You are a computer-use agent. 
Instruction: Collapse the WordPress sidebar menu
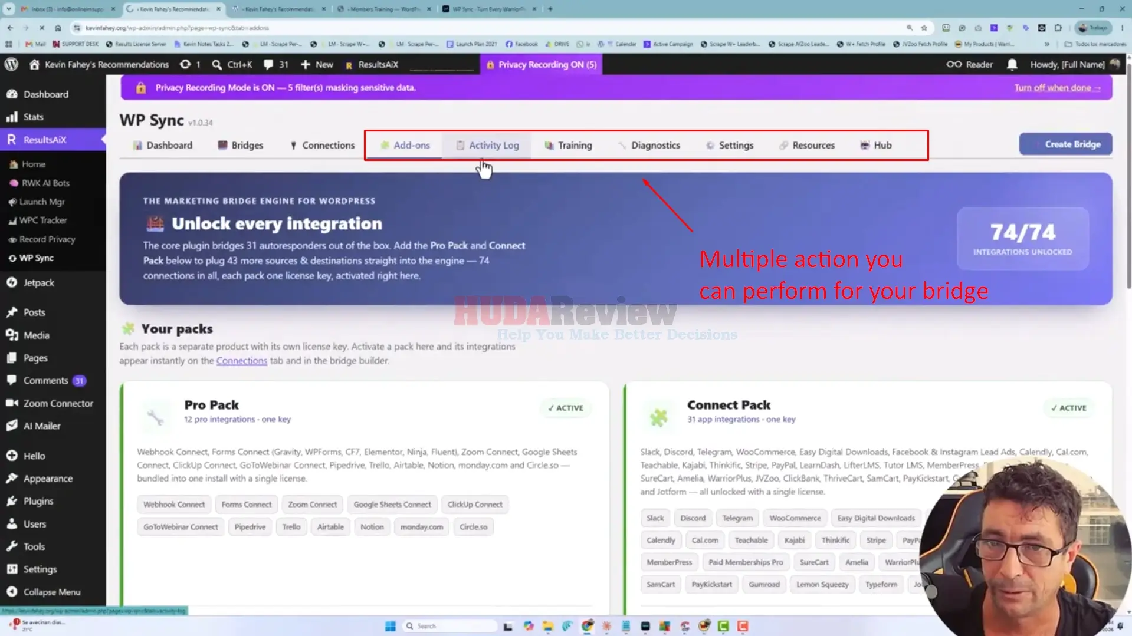(53, 592)
